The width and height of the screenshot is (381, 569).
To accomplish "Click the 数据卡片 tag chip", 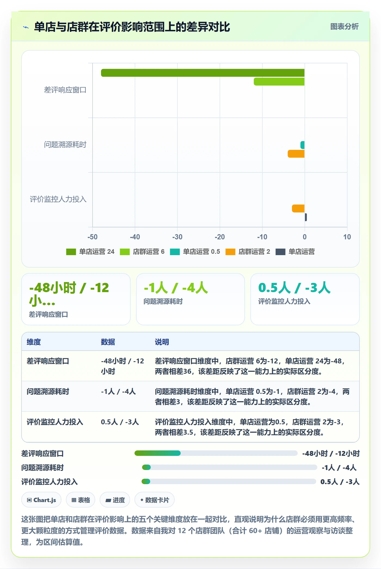I will tap(155, 500).
